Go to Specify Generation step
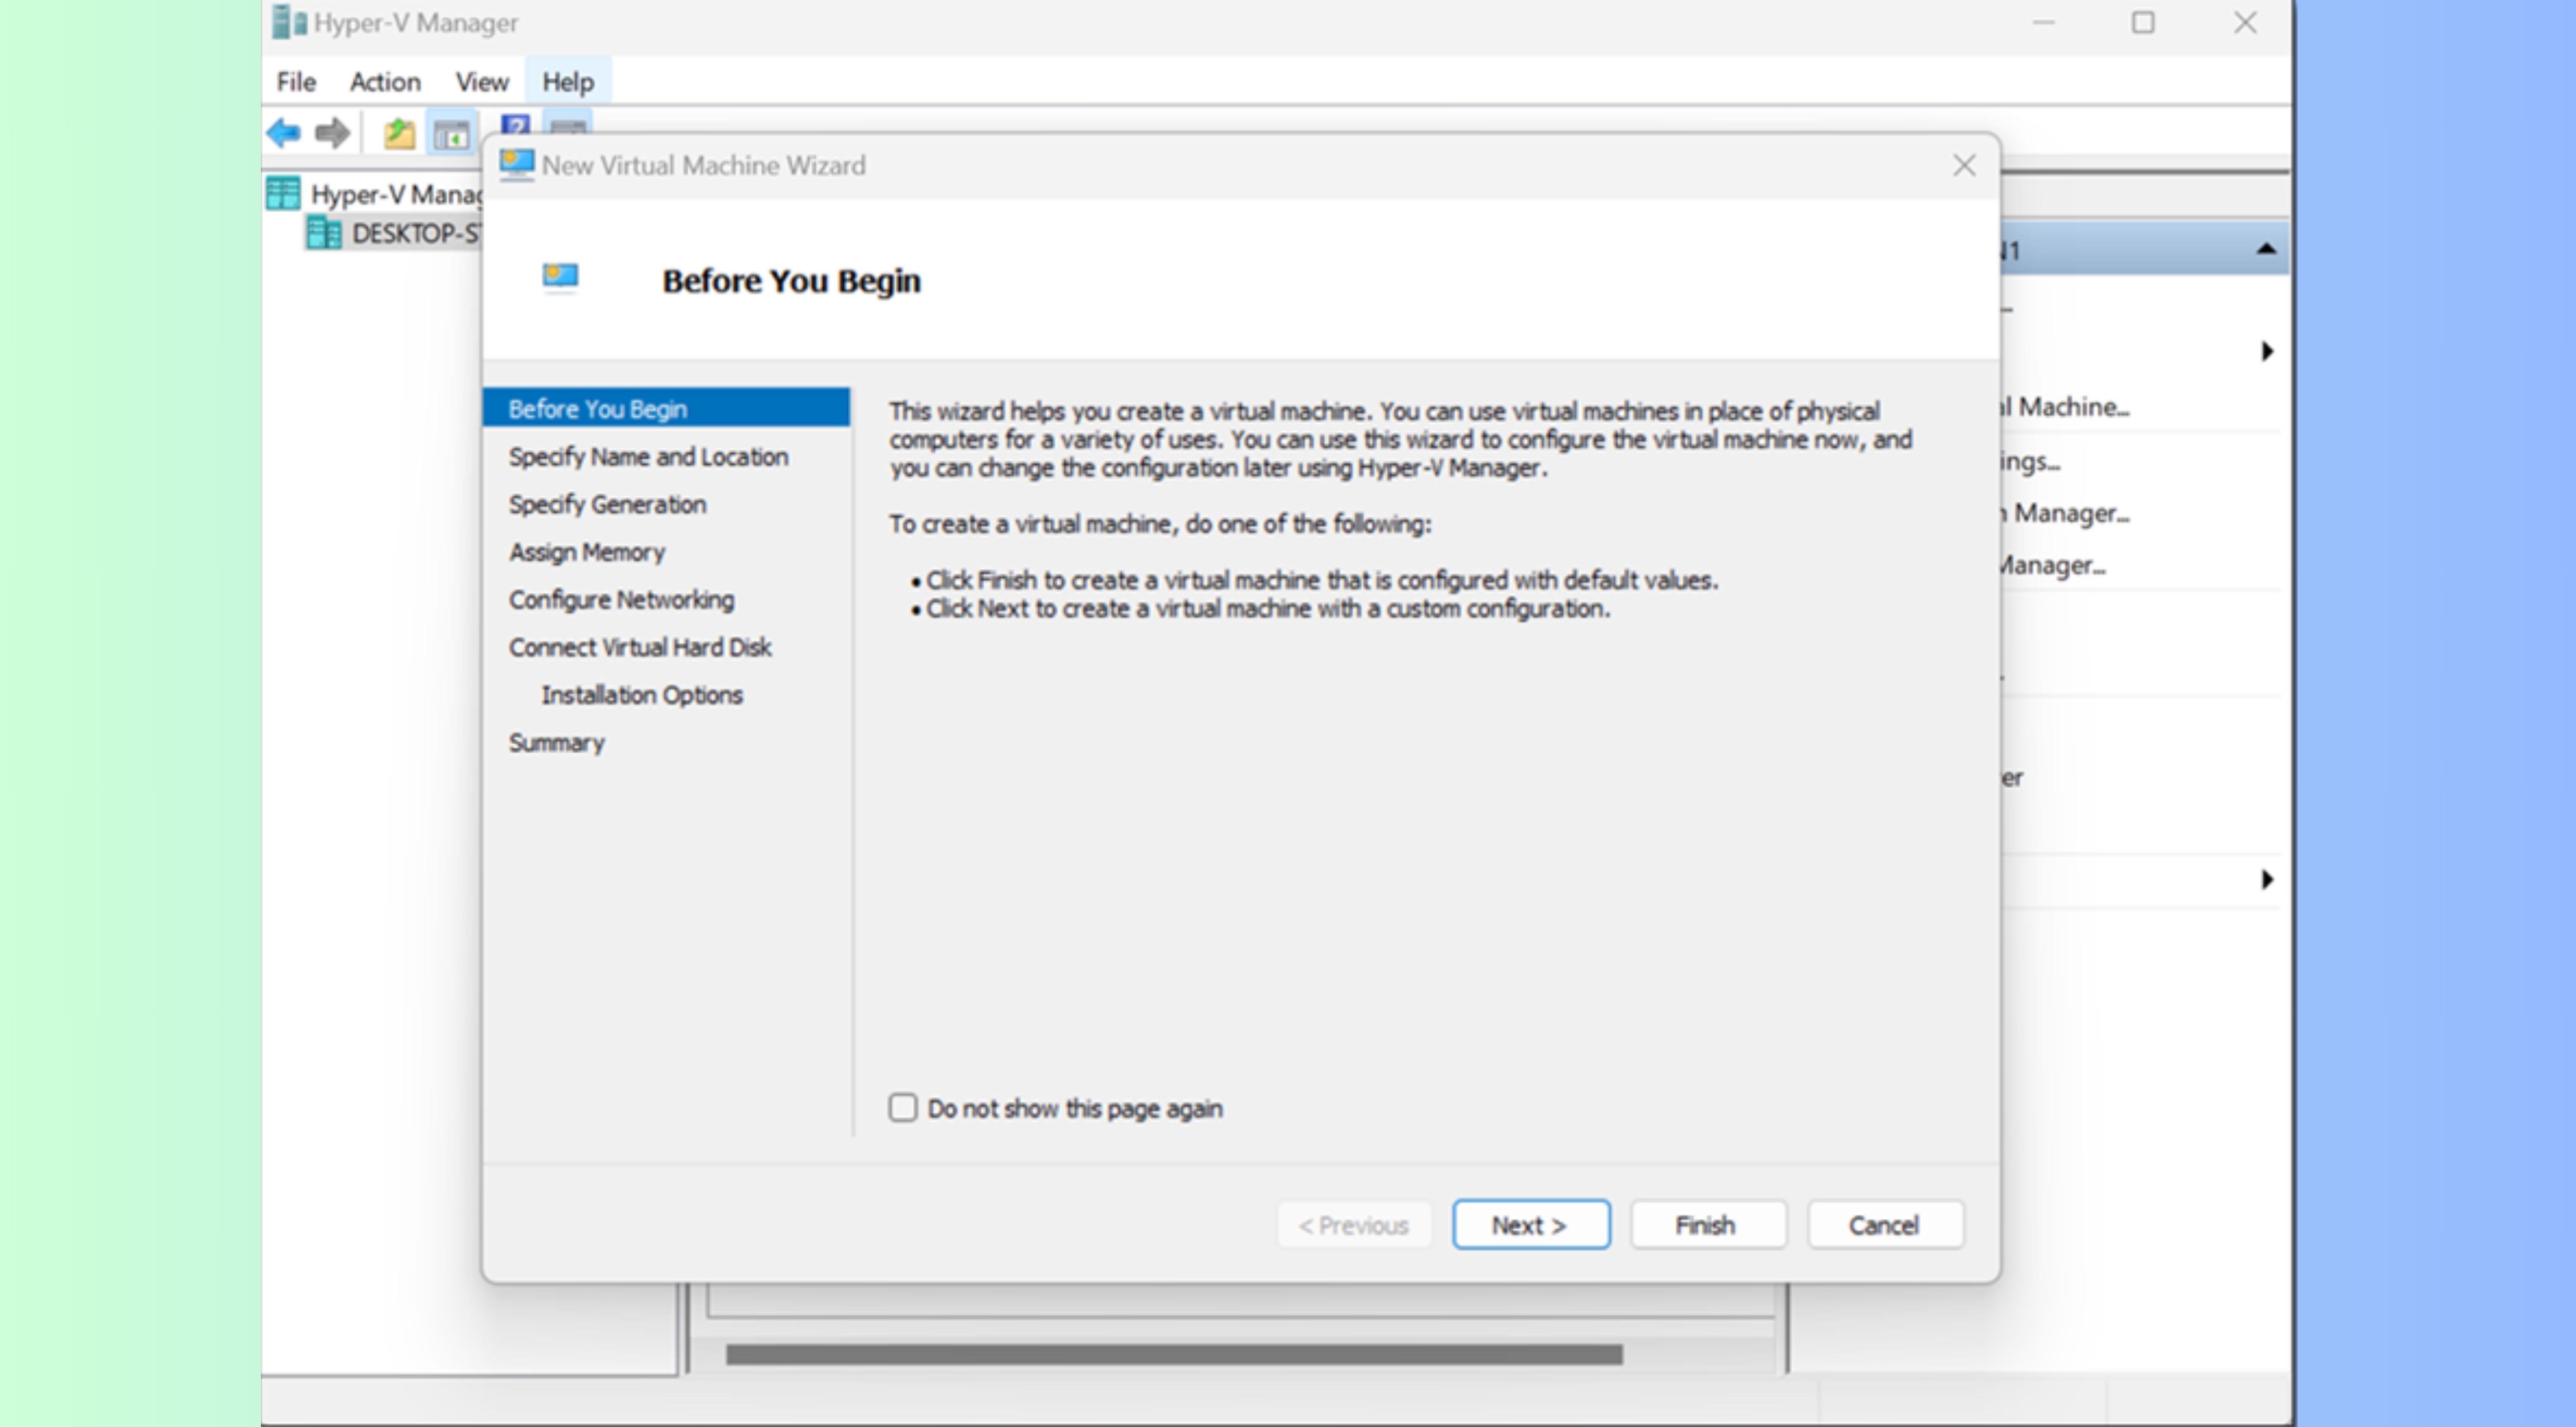The height and width of the screenshot is (1427, 2576). tap(607, 505)
